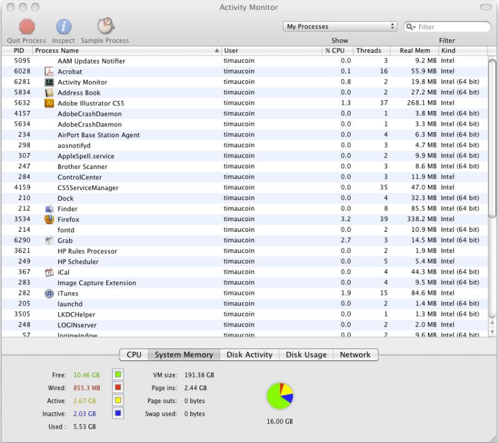Select the Dock process row

[245, 198]
